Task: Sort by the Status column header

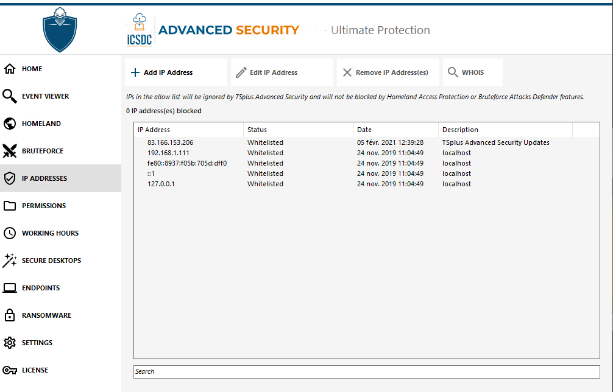Action: [299, 130]
